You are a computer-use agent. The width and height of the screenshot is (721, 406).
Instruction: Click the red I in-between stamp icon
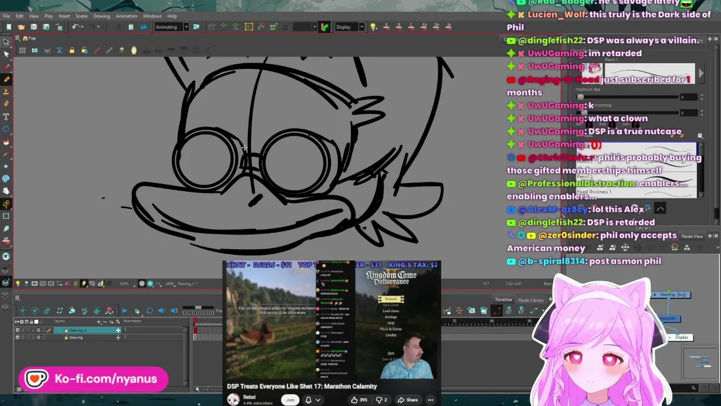(411, 27)
